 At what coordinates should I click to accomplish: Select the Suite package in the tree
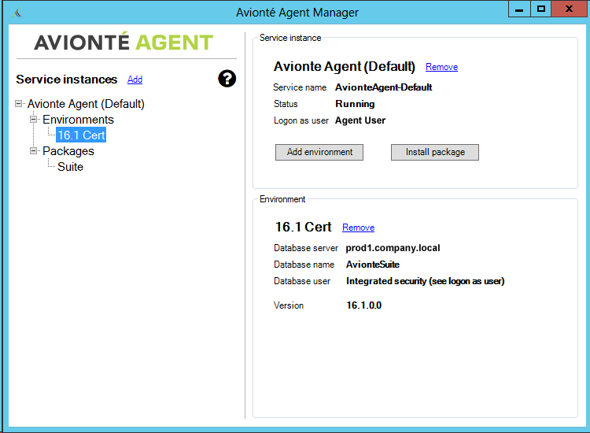click(x=70, y=167)
